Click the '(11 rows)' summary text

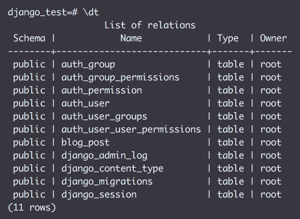pyautogui.click(x=32, y=208)
